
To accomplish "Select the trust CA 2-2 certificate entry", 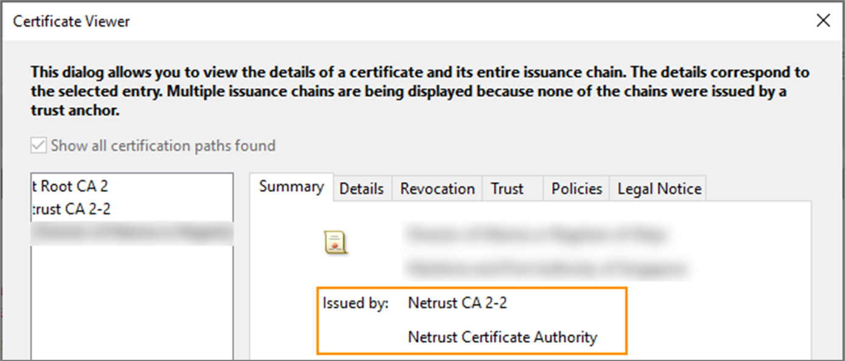I will [x=132, y=209].
